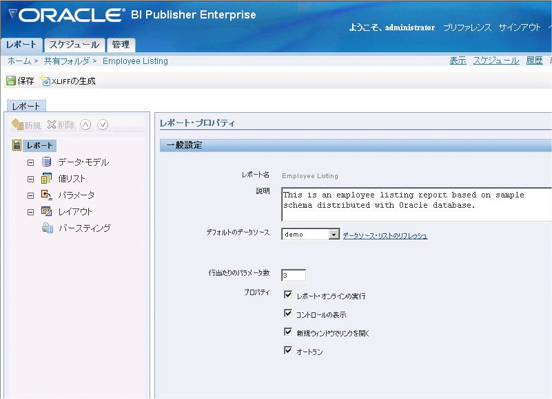
Task: Click the New item star icon
Action: [x=17, y=125]
